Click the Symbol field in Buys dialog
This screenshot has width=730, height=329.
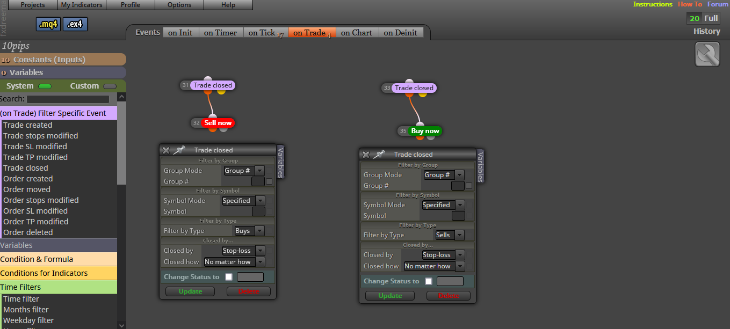coord(258,211)
